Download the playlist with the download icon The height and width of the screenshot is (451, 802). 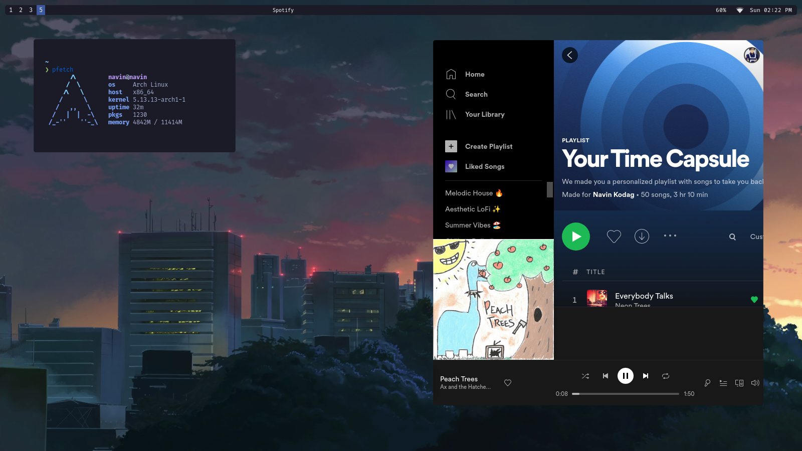[x=642, y=236]
